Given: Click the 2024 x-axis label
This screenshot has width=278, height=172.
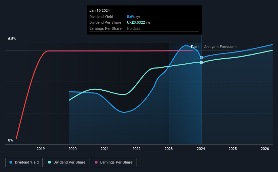Looking at the screenshot, I should click(x=201, y=149).
